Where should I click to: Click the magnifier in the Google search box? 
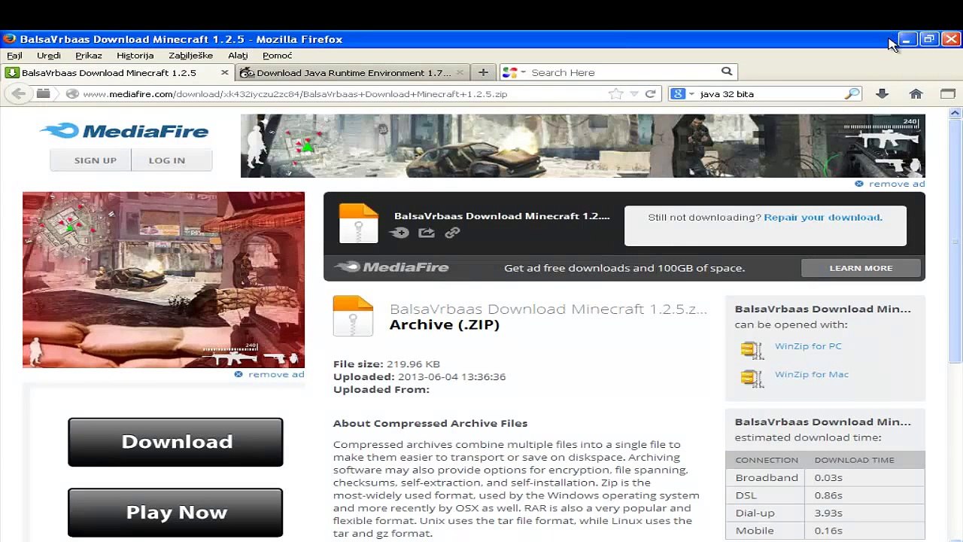point(852,94)
